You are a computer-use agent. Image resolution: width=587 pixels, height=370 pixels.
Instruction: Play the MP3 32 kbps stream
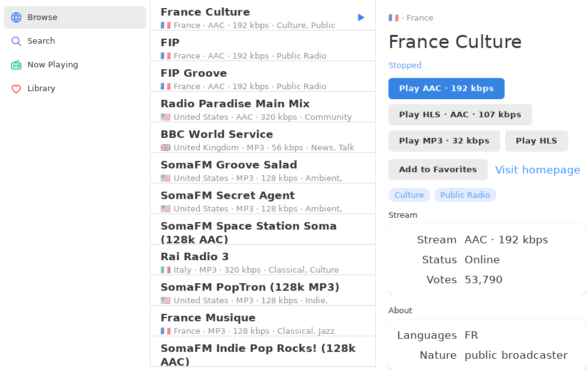(x=444, y=141)
